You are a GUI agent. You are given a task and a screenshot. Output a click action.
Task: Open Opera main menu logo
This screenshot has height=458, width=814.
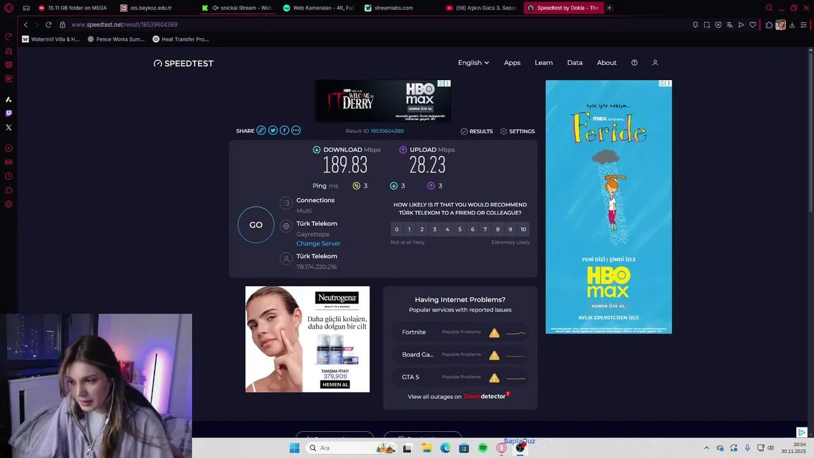click(x=9, y=8)
